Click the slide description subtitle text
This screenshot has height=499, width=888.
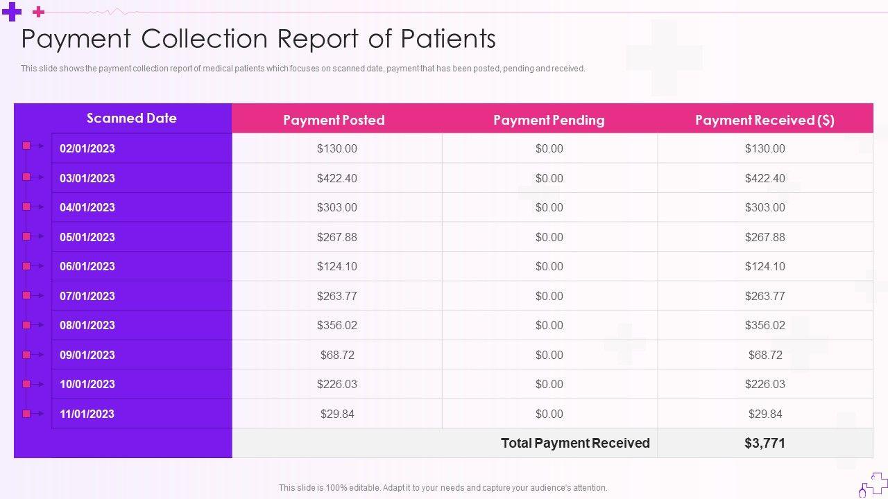302,69
